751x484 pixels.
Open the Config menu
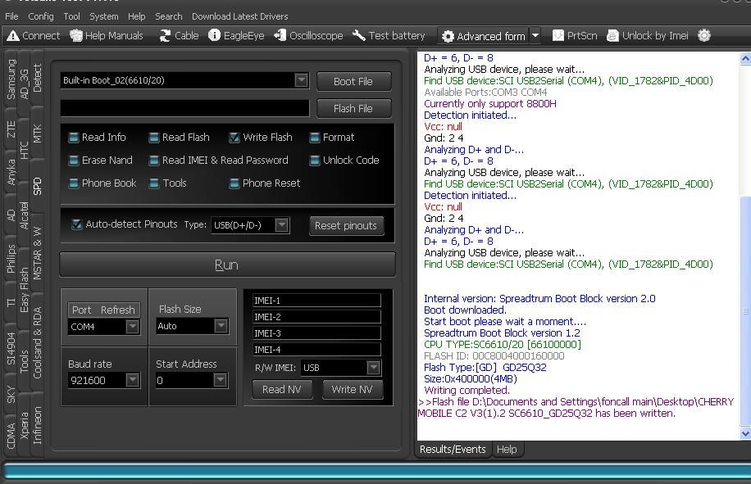41,16
